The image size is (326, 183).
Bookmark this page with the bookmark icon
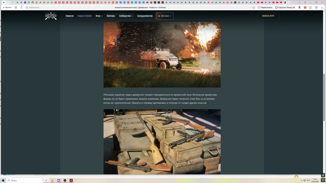point(254,7)
